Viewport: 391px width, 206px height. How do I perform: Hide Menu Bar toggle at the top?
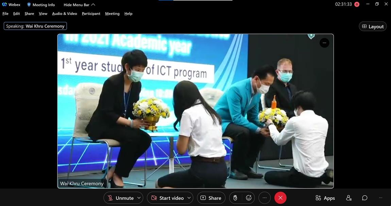[x=79, y=5]
